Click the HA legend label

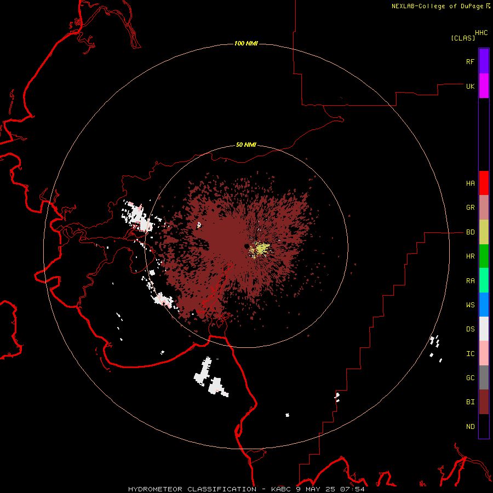(x=470, y=183)
